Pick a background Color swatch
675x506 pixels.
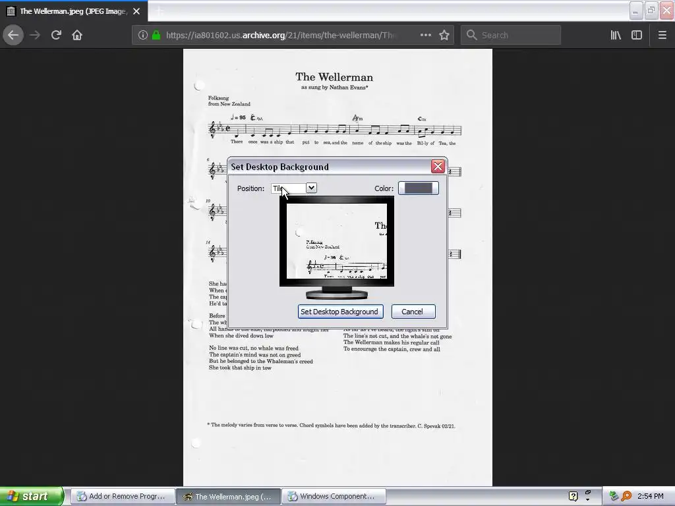coord(418,188)
